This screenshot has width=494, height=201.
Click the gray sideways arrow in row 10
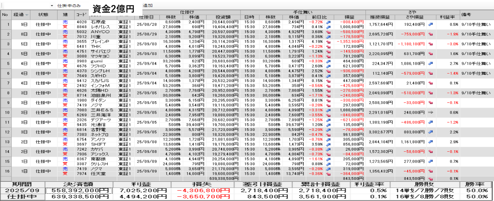(x=430, y=112)
